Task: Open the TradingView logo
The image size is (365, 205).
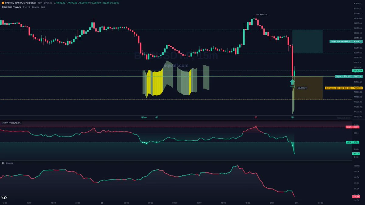Action: tap(5, 197)
